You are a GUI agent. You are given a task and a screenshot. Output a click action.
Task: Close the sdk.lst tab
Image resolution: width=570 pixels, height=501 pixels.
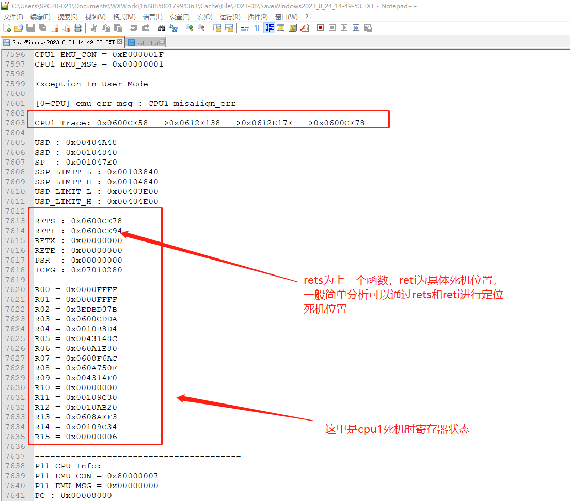pyautogui.click(x=162, y=42)
